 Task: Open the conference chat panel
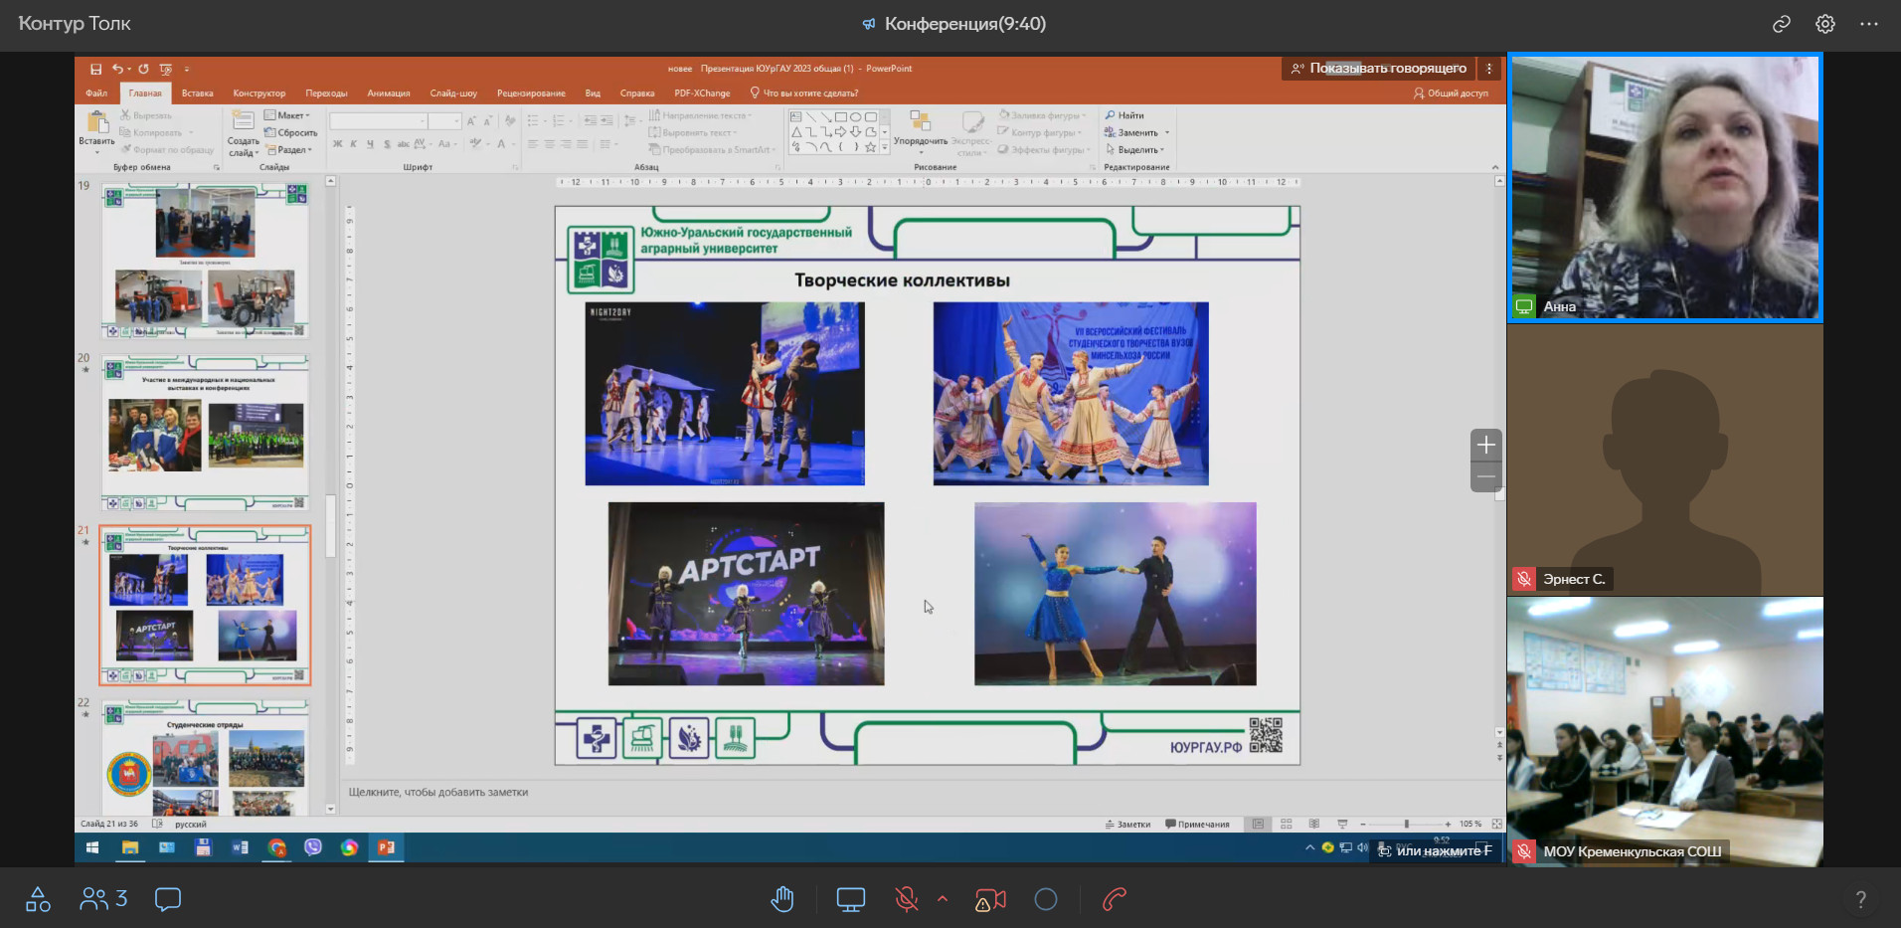tap(168, 900)
